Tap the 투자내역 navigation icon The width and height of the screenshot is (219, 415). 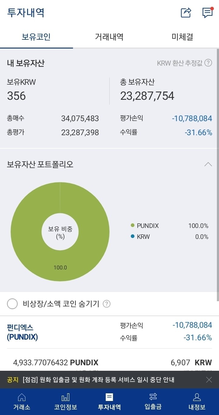click(x=109, y=401)
